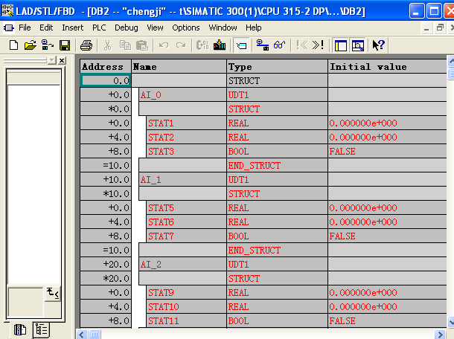
Task: Click the Redo arrow icon
Action: click(181, 45)
